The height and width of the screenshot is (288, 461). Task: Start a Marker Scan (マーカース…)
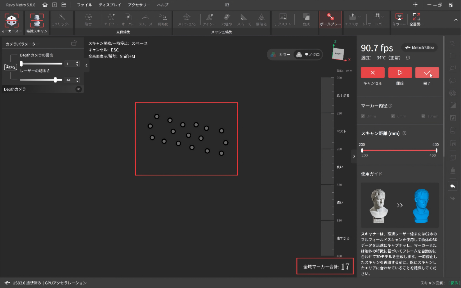point(12,23)
